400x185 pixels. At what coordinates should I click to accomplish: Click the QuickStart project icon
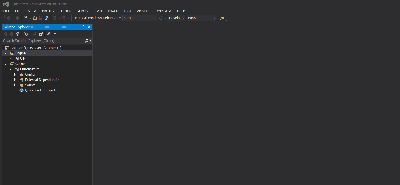point(17,69)
